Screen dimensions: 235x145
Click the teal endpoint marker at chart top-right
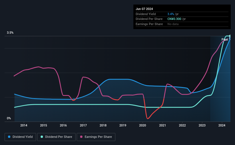tap(230, 36)
